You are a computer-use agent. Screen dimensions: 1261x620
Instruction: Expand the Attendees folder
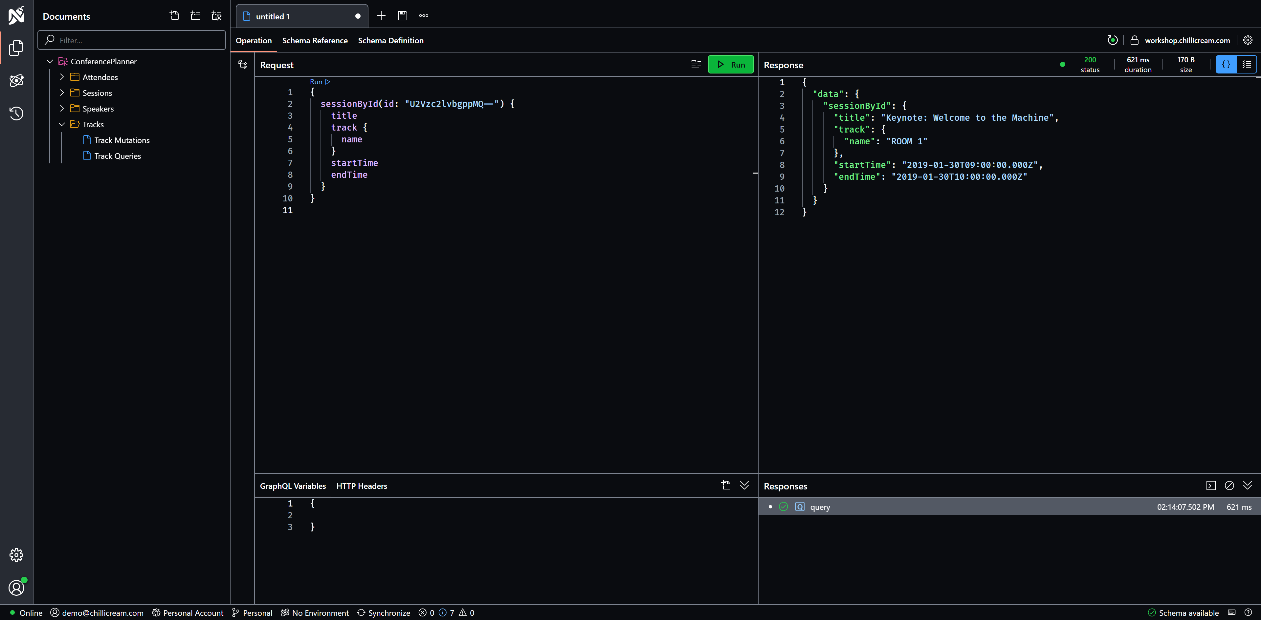click(x=62, y=77)
